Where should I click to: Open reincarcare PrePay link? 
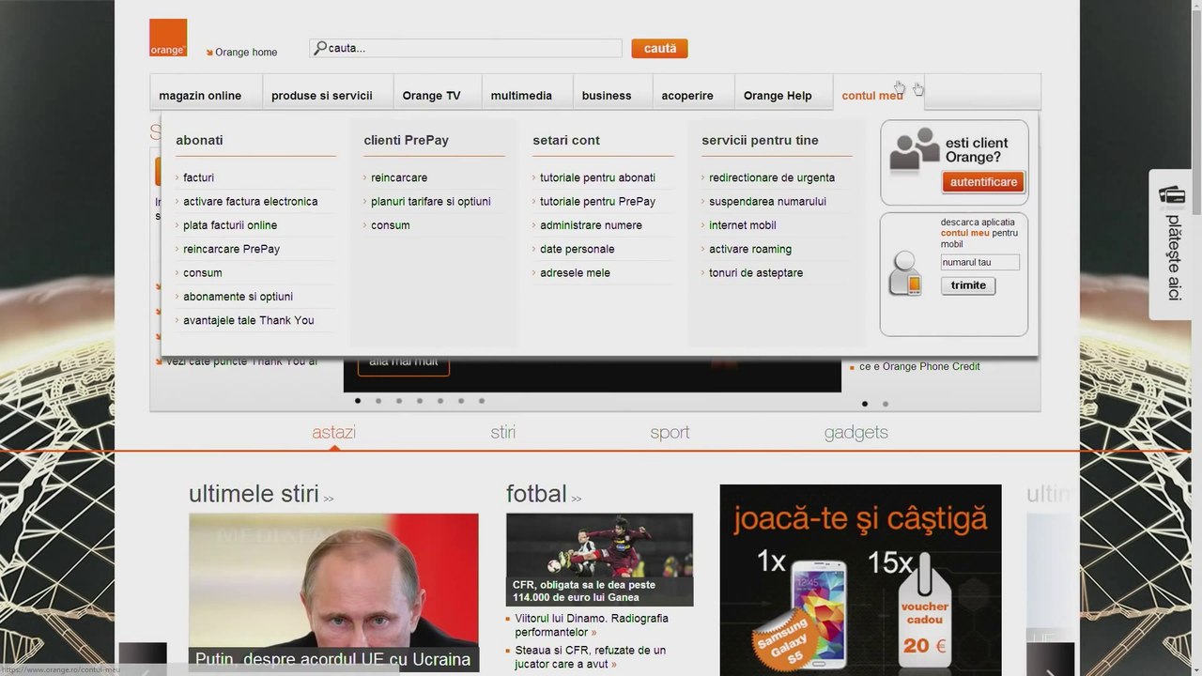tap(231, 249)
